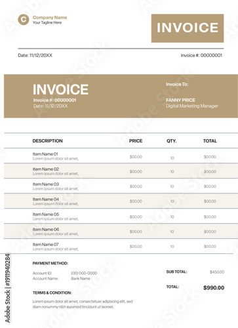The height and width of the screenshot is (328, 238).
Task: Click the row total for Item Name 05
Action: 210,216
